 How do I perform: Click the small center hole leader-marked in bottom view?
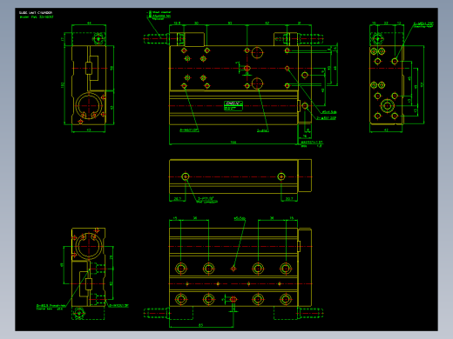(x=233, y=269)
